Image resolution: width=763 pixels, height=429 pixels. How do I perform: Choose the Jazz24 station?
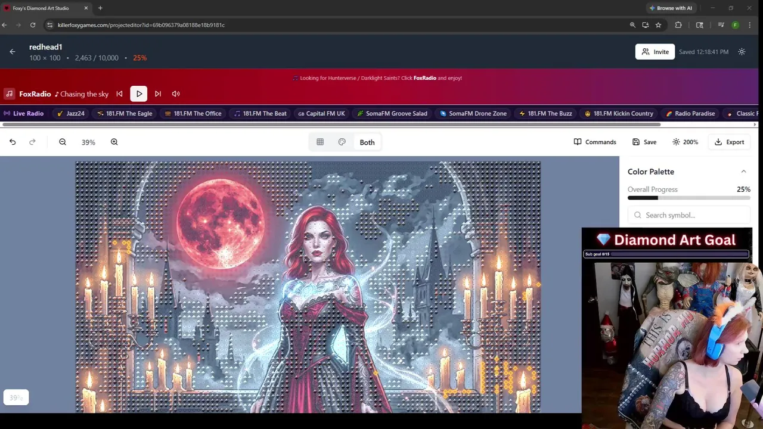71,113
